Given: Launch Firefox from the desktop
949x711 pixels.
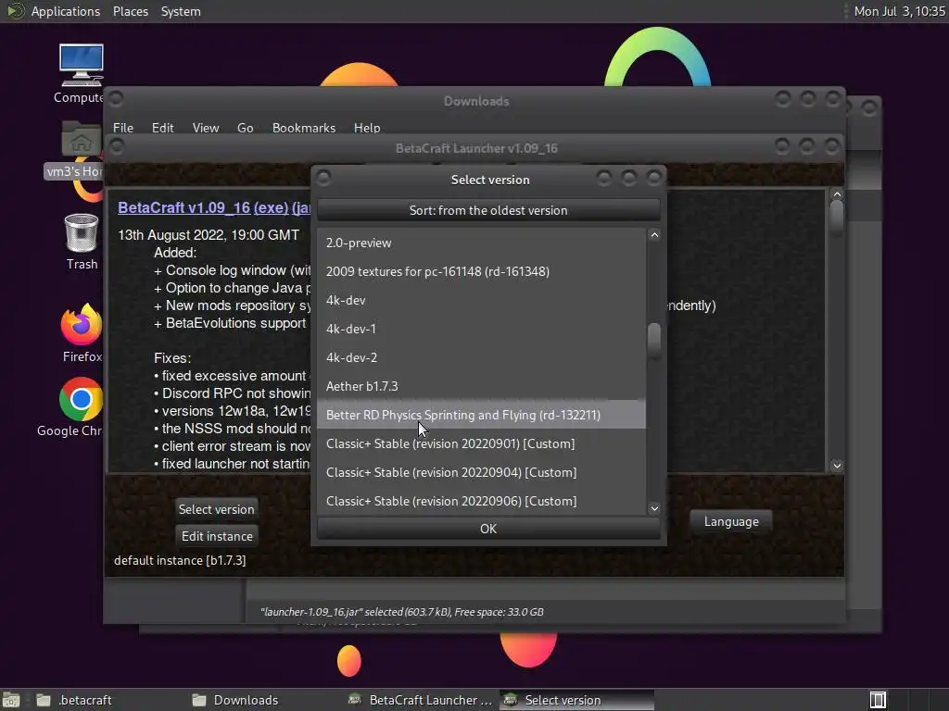Looking at the screenshot, I should pos(82,332).
